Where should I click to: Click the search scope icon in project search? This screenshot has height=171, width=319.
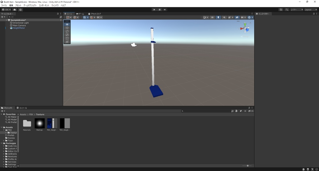pyautogui.click(x=232, y=111)
